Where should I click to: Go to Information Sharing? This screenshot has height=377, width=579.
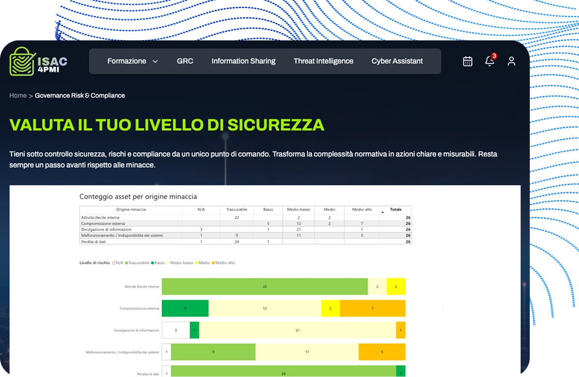[243, 61]
